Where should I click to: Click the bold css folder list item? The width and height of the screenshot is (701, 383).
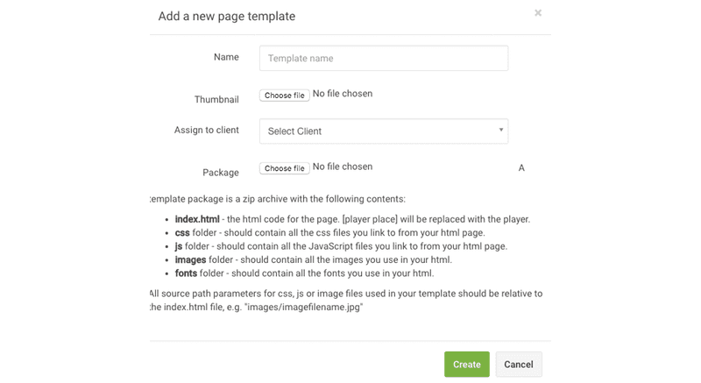pos(182,232)
